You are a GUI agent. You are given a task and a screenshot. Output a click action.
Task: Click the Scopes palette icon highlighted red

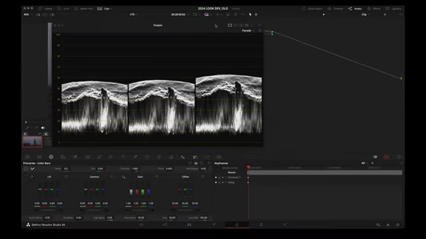(x=387, y=157)
